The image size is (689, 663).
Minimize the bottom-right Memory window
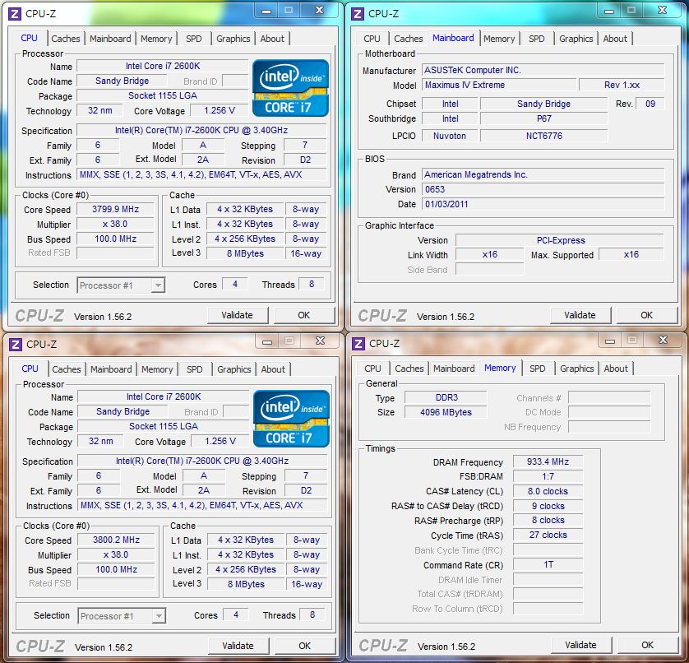tap(610, 341)
